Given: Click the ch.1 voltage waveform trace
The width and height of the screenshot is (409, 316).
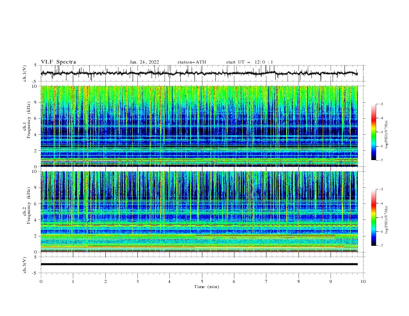Looking at the screenshot, I should pos(199,73).
